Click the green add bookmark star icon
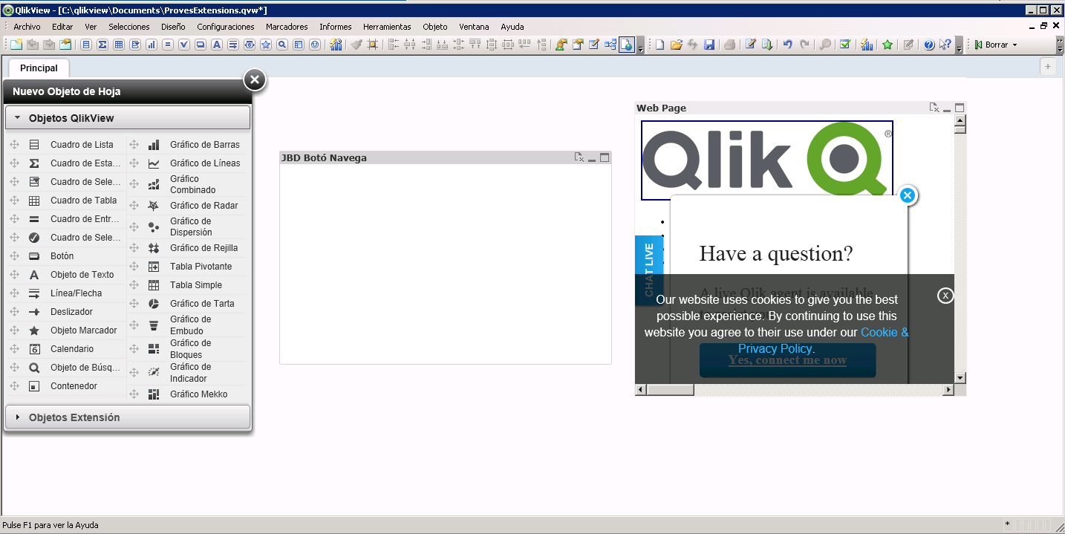The image size is (1065, 534). click(887, 45)
